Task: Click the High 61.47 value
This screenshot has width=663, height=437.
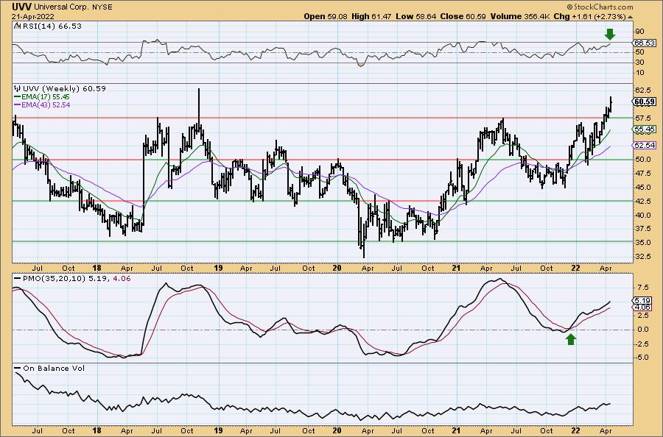Action: coord(372,16)
